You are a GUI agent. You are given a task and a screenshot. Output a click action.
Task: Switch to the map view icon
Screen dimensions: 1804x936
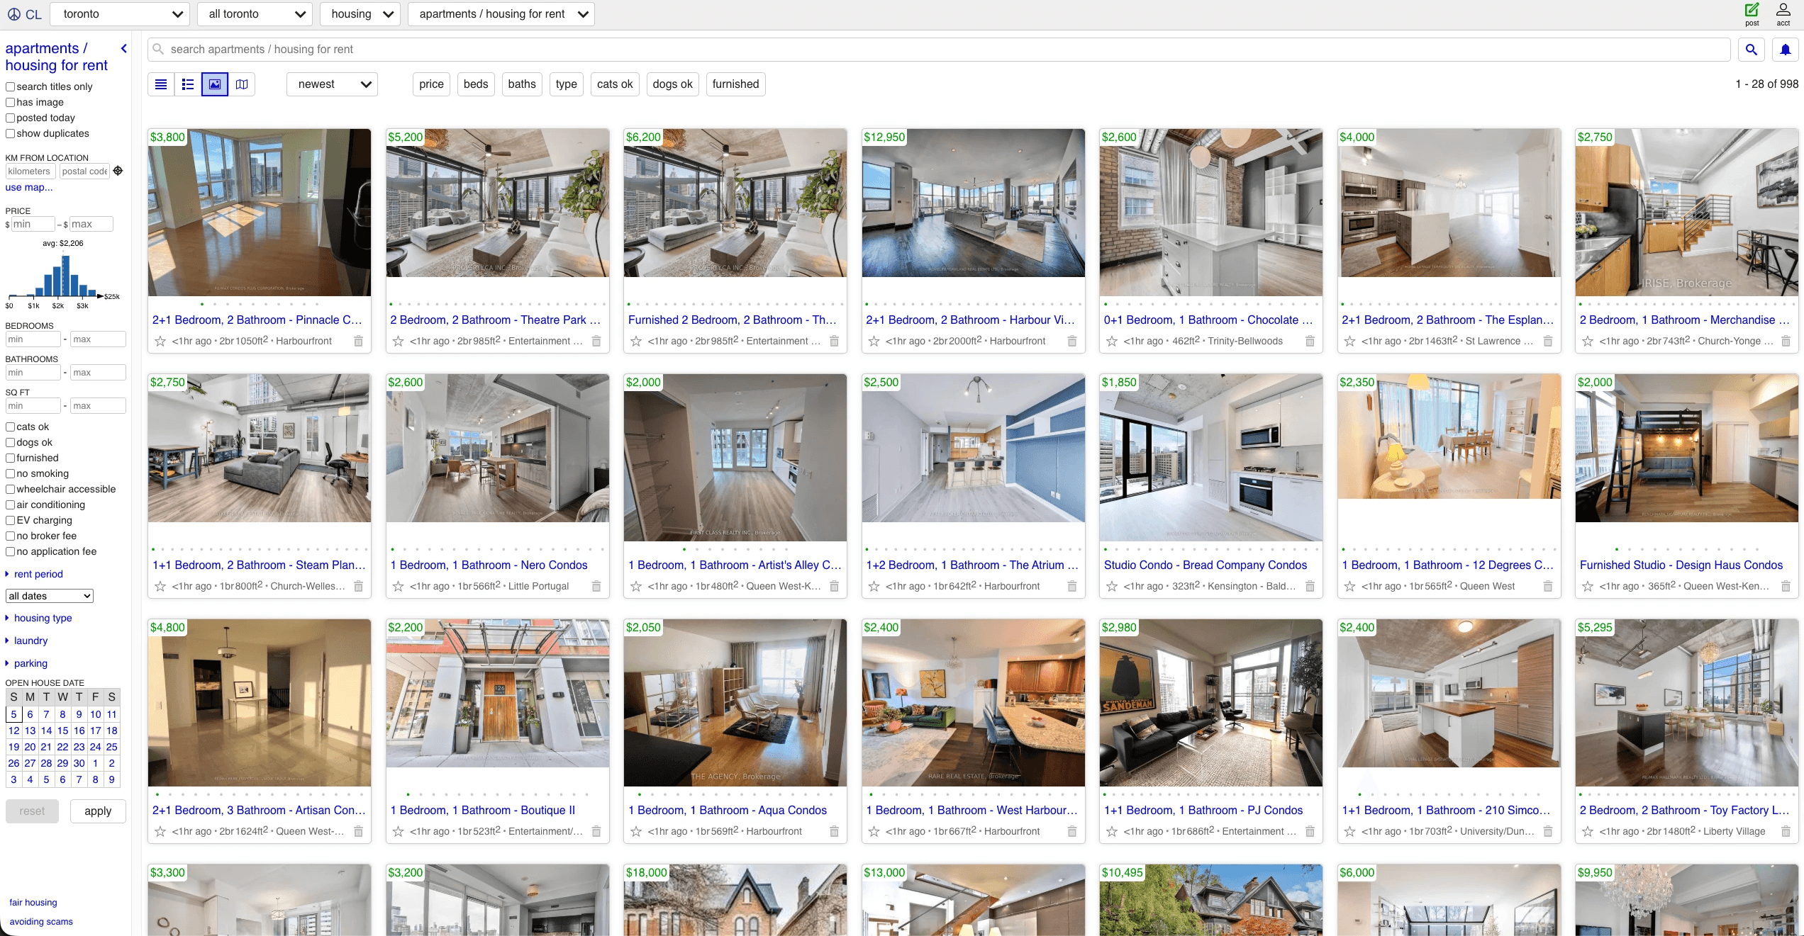click(242, 84)
